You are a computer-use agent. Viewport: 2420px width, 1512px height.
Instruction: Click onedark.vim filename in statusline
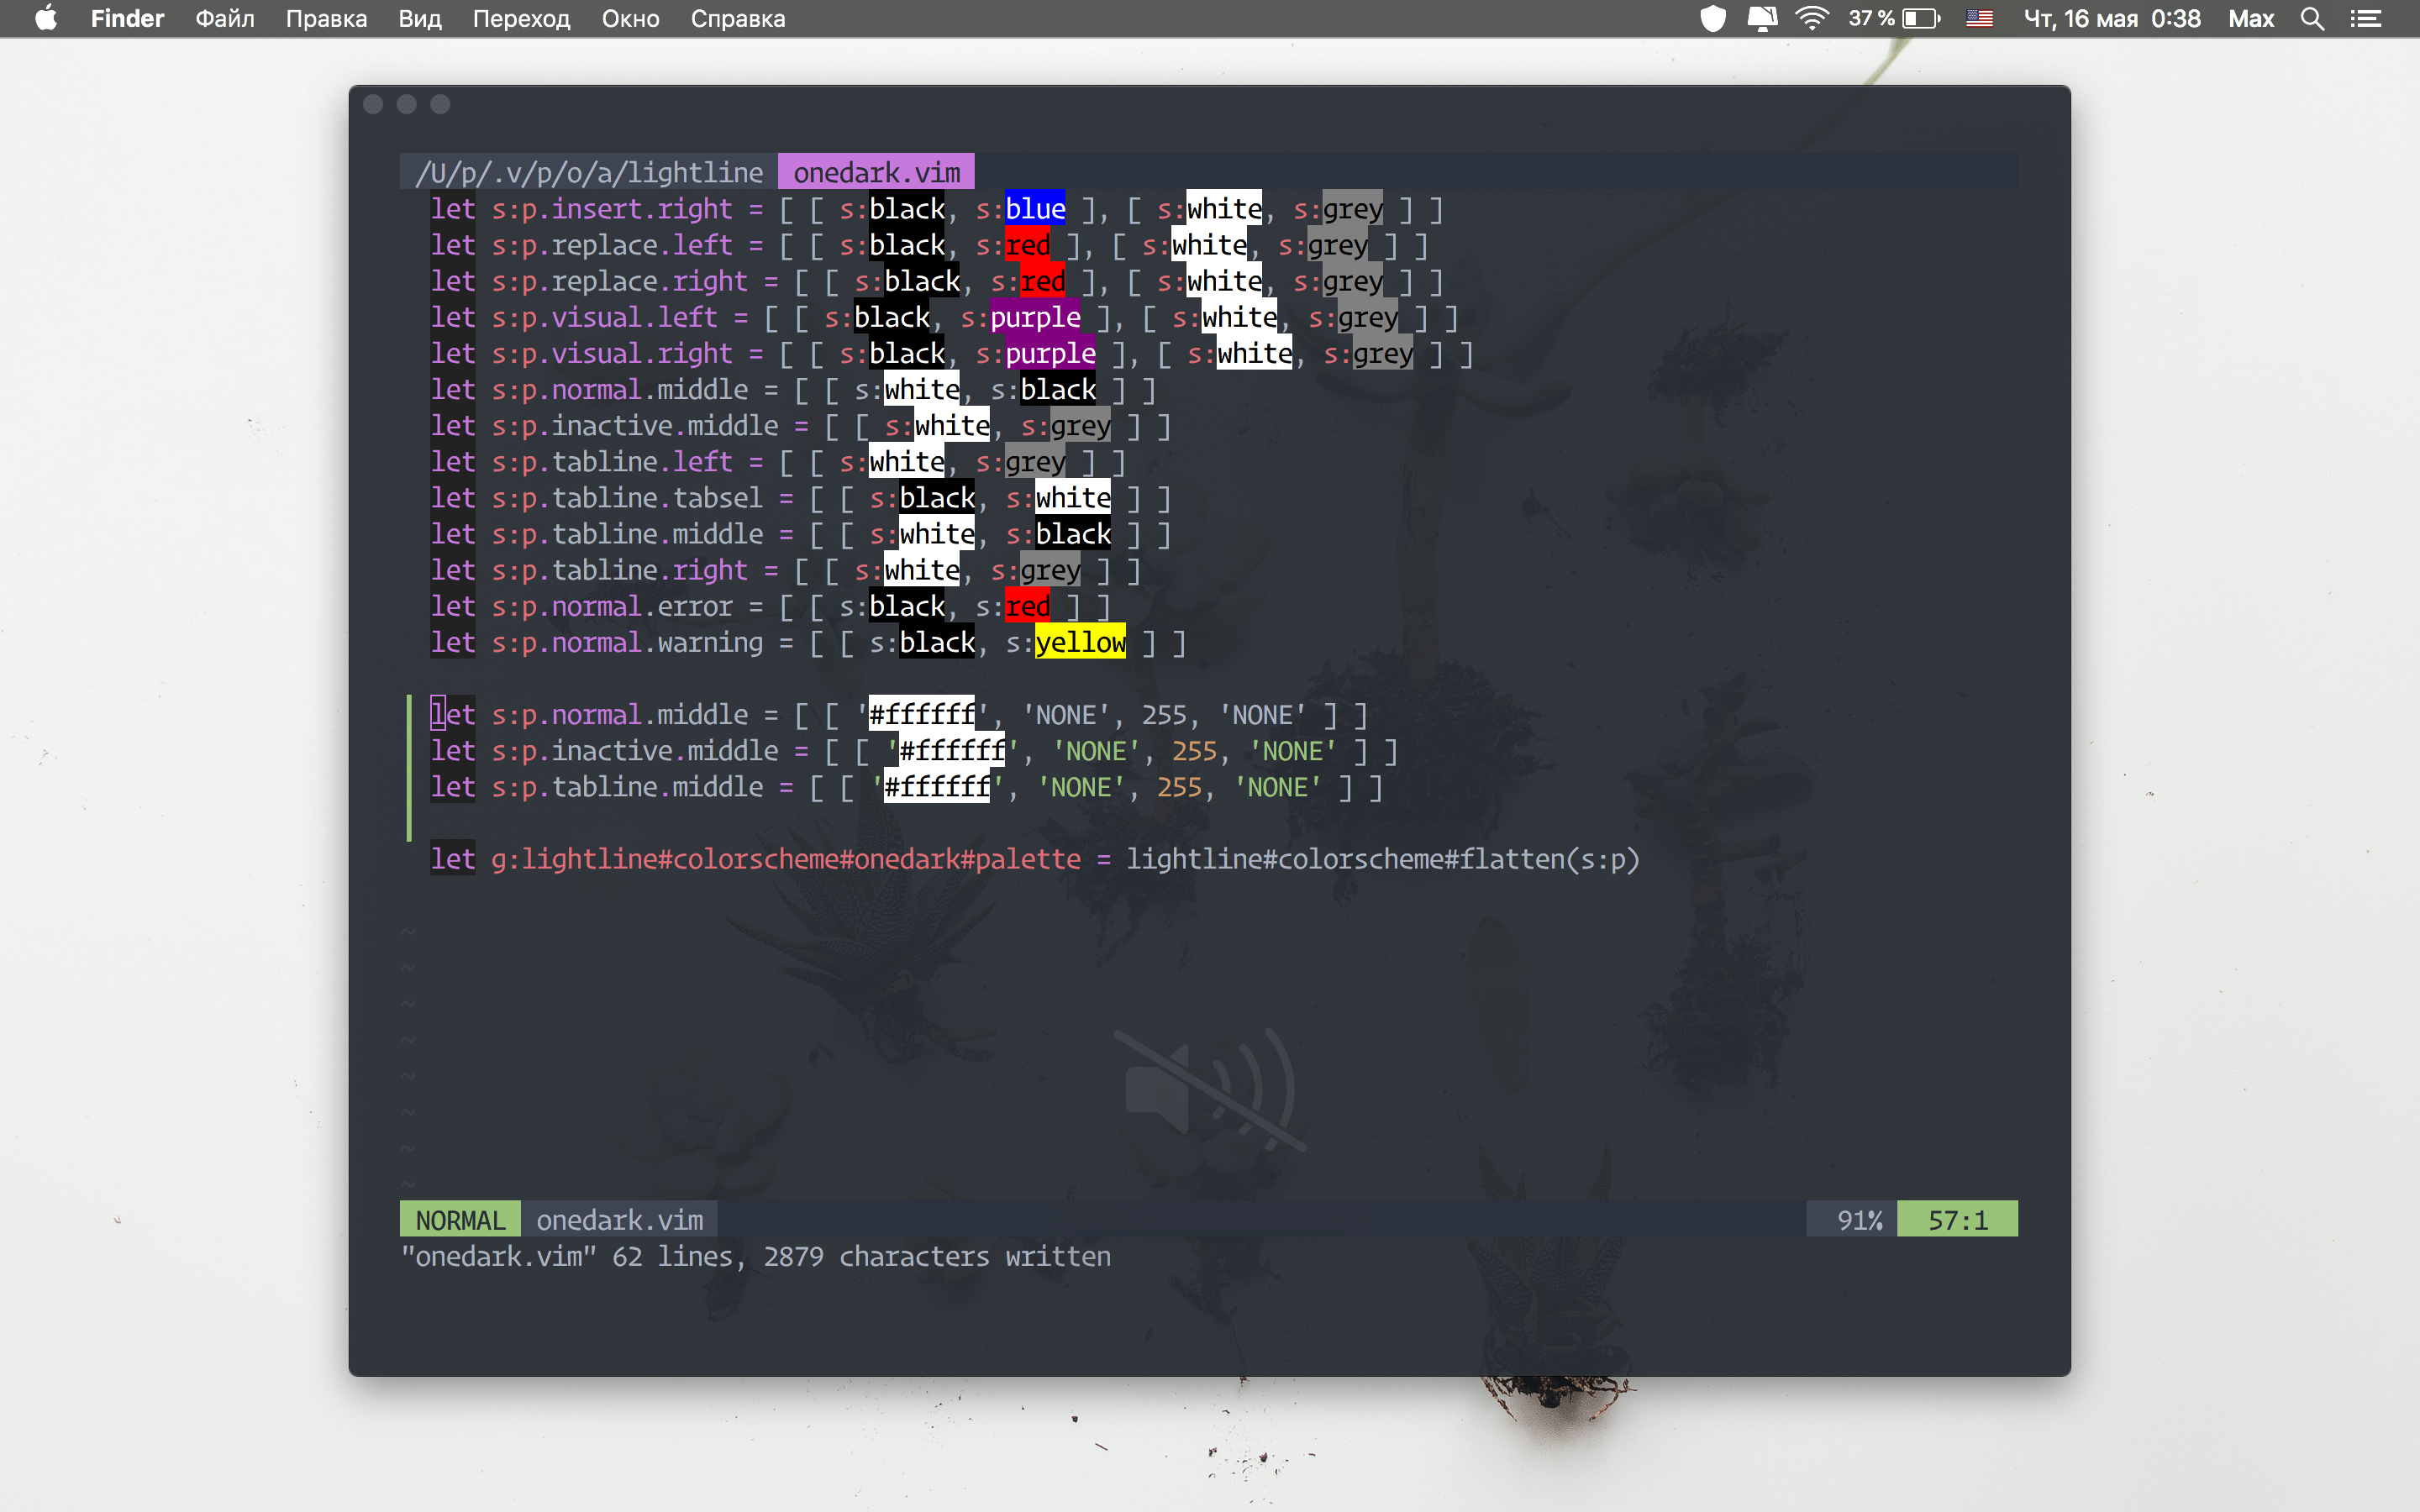[x=619, y=1220]
